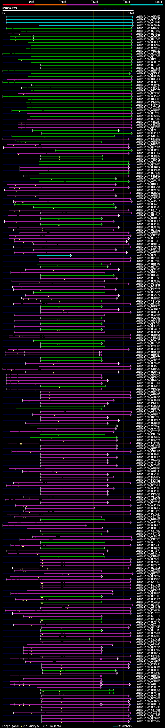The image size is (165, 728).
Task: Click the UniRef100_A5AE63 label
Action: [x=148, y=36]
